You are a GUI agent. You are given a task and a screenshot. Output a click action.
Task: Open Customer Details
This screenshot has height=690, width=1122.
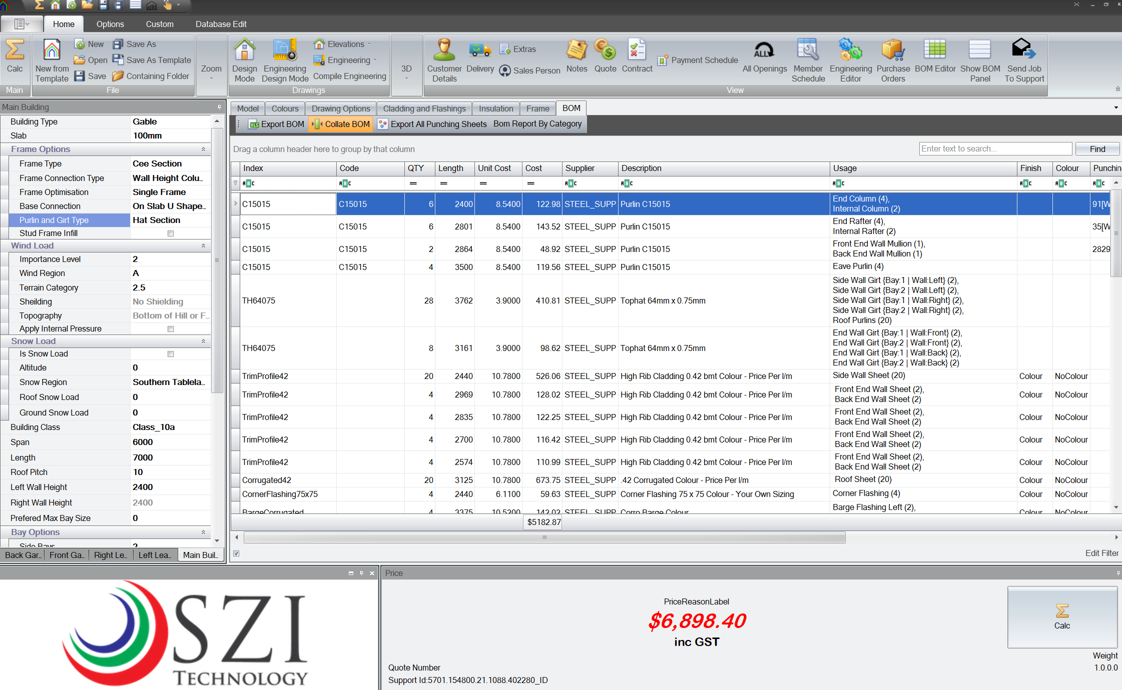444,60
